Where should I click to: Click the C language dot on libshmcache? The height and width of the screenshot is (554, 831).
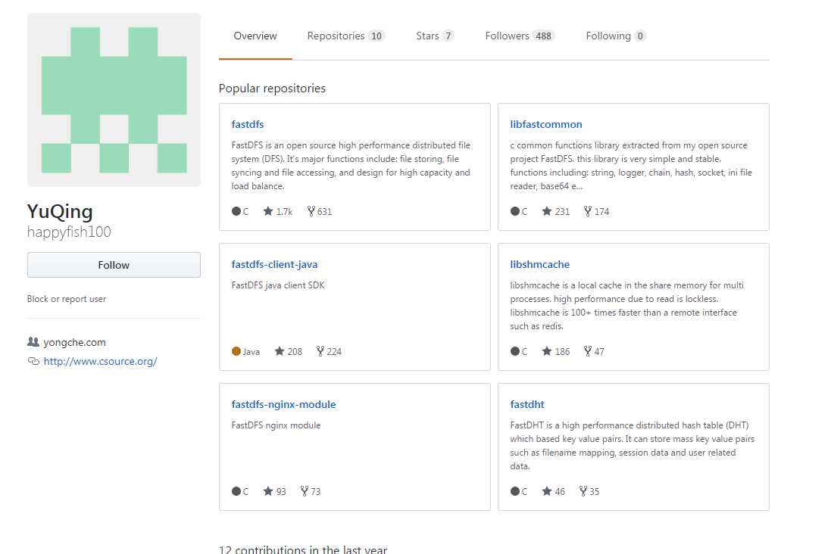tap(515, 350)
